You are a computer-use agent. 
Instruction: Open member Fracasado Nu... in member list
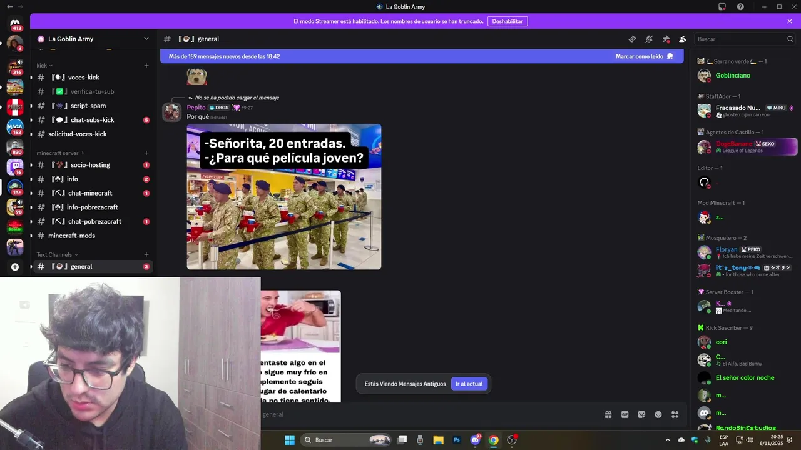coord(747,111)
